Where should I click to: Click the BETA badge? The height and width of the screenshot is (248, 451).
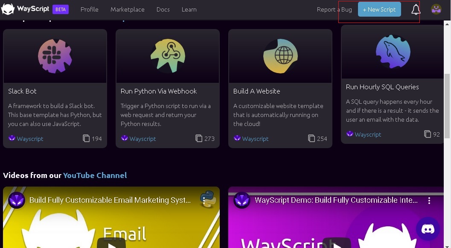(x=61, y=9)
